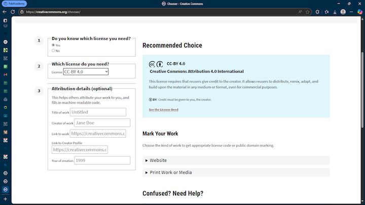365x205 pixels.
Task: Open the user profile avatar
Action: [x=343, y=12]
